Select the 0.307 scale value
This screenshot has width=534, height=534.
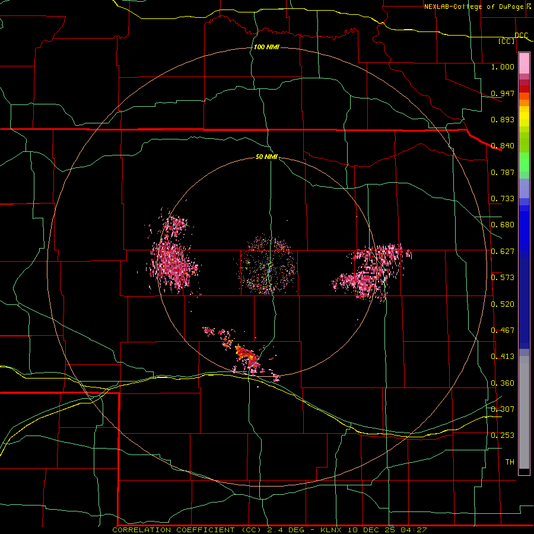[503, 409]
